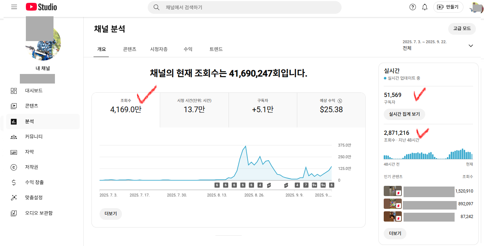Open the help question mark icon

pos(412,7)
